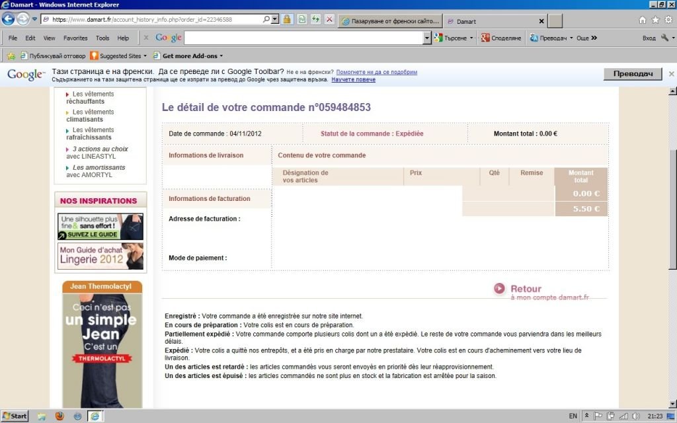Viewport: 677px width, 423px height.
Task: Switch to Internet Explorer taskbar button
Action: pos(95,416)
